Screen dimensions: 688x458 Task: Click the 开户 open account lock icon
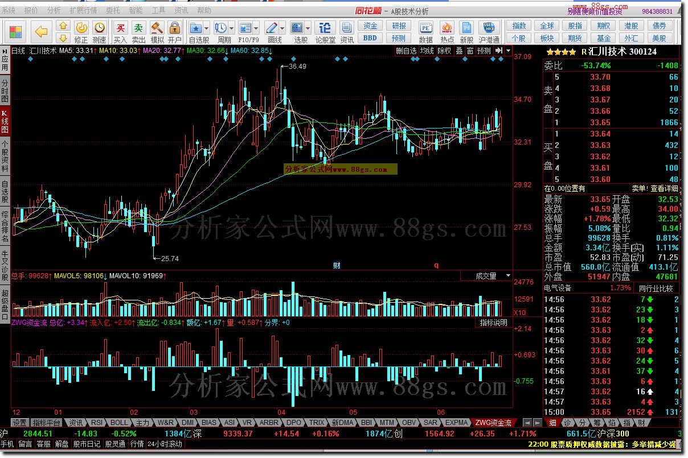[x=175, y=32]
